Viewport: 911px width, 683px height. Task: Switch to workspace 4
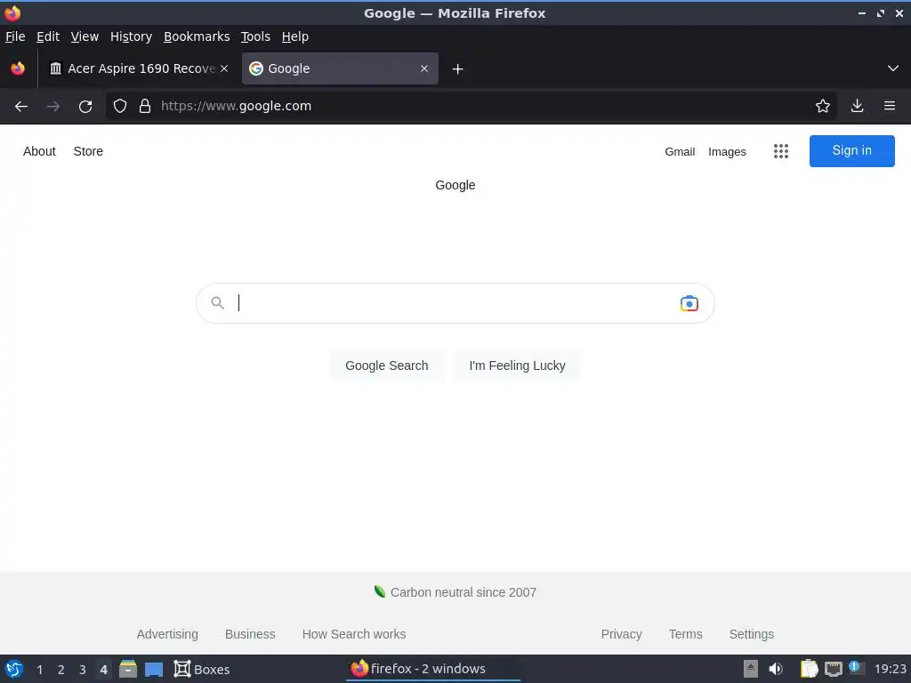click(103, 670)
